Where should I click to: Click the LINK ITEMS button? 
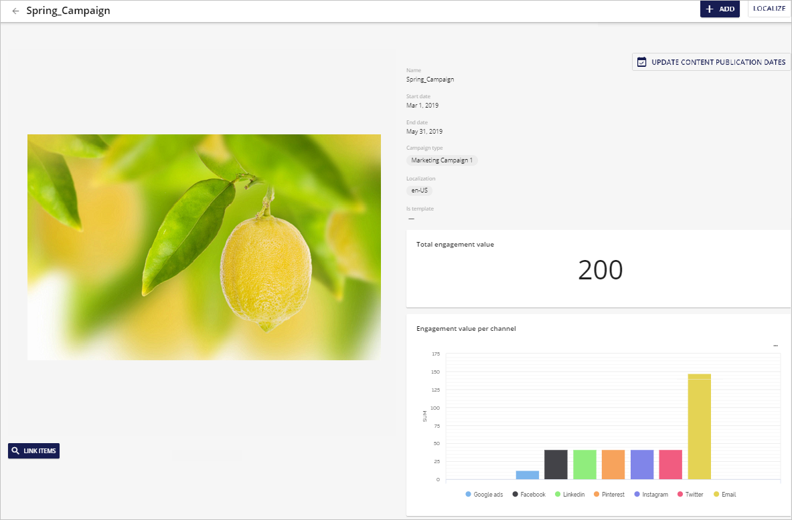click(x=33, y=450)
